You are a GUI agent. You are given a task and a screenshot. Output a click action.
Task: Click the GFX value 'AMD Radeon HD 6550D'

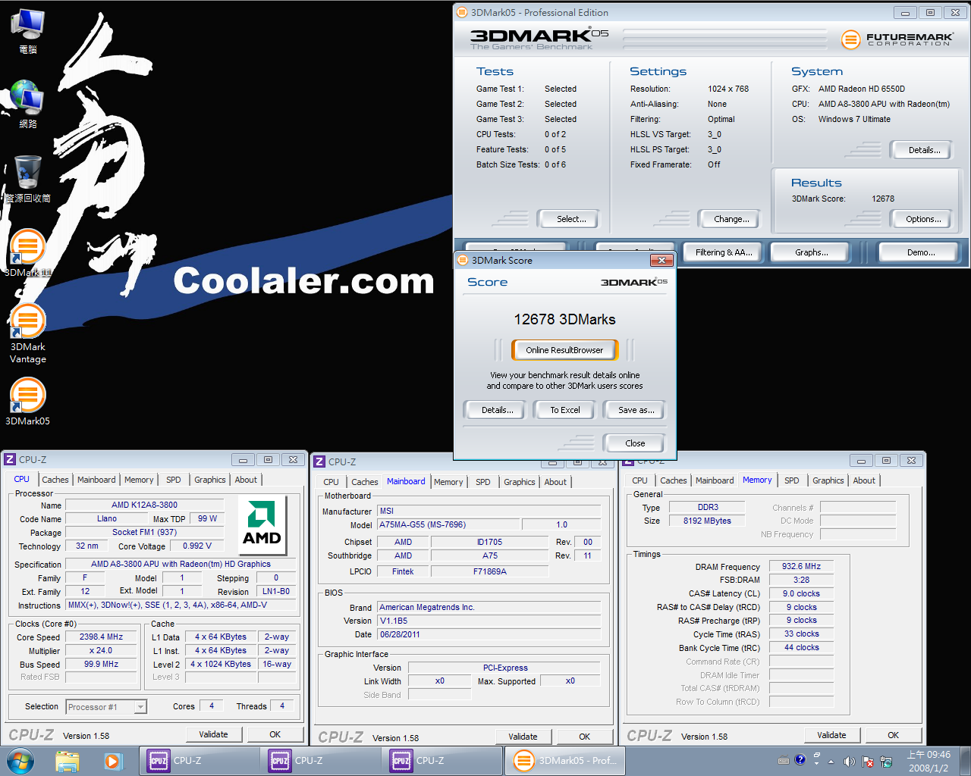click(x=862, y=89)
